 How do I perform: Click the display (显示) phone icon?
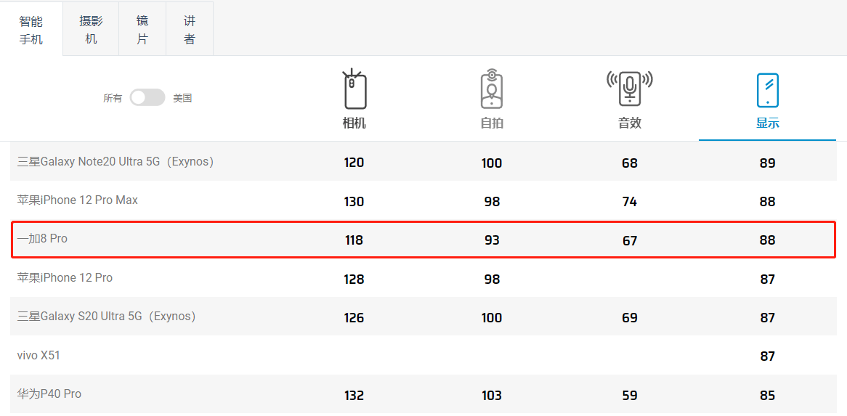tap(767, 91)
